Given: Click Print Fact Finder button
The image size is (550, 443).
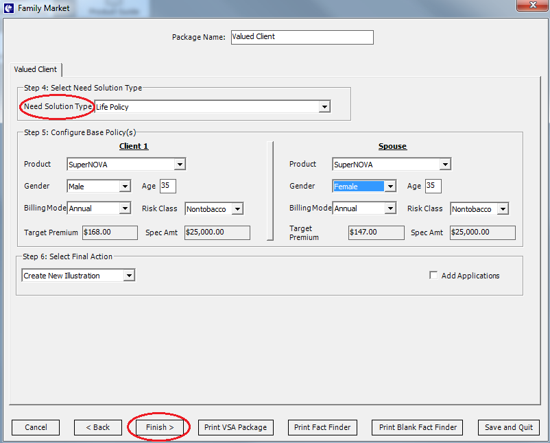Looking at the screenshot, I should tap(322, 427).
